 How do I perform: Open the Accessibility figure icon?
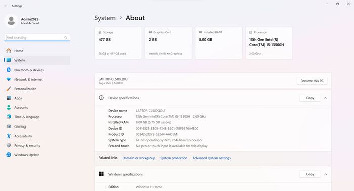pos(9,136)
